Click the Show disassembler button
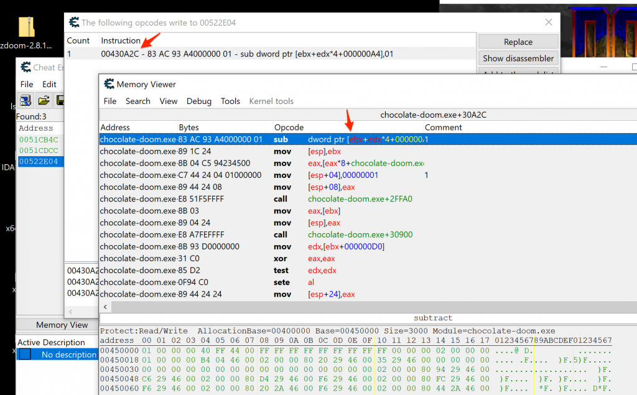This screenshot has width=637, height=395. pyautogui.click(x=518, y=58)
